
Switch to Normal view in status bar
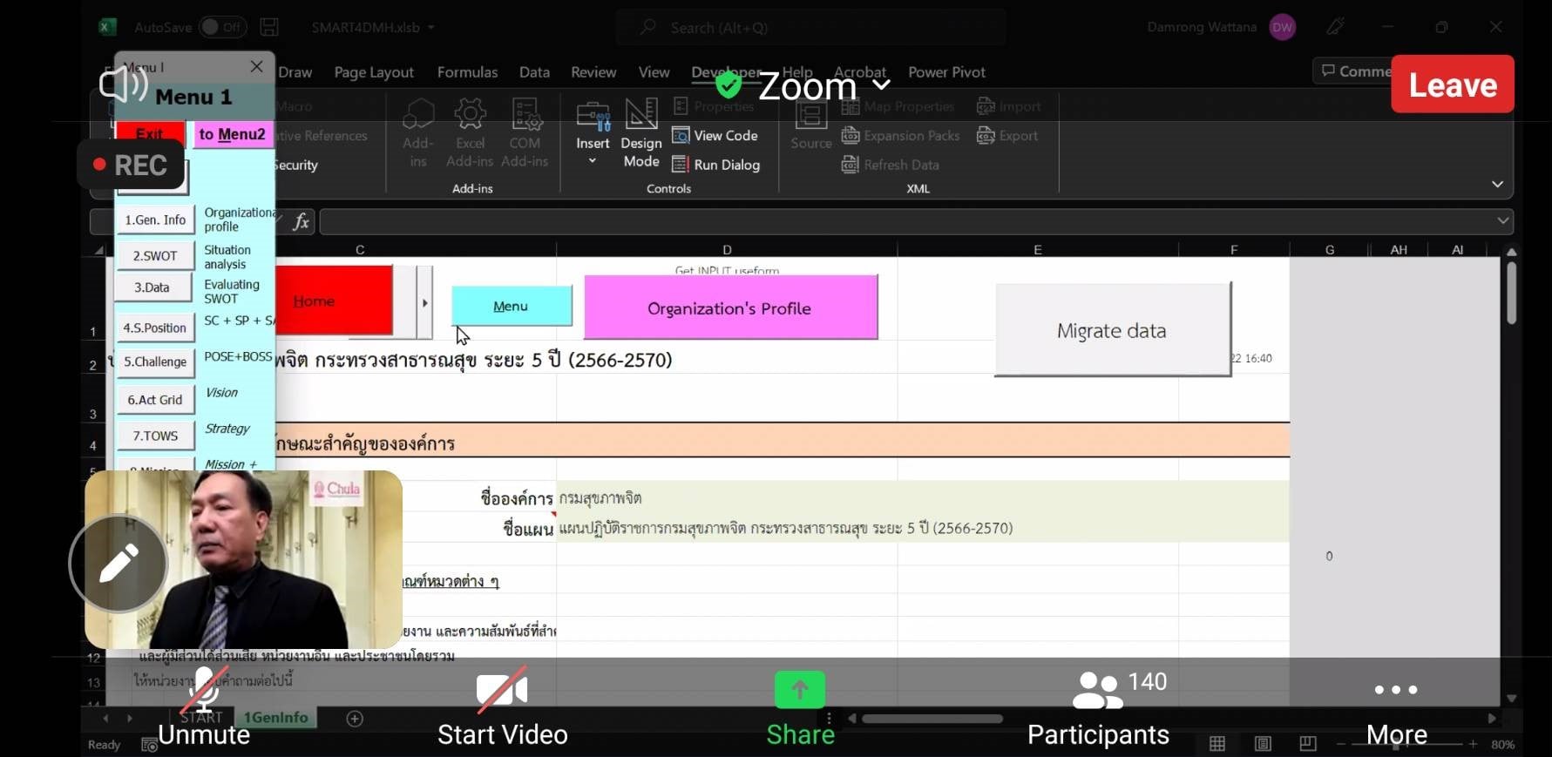[1217, 744]
